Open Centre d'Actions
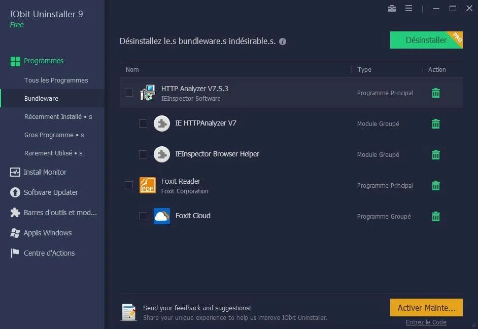This screenshot has height=329, width=478. tap(49, 253)
